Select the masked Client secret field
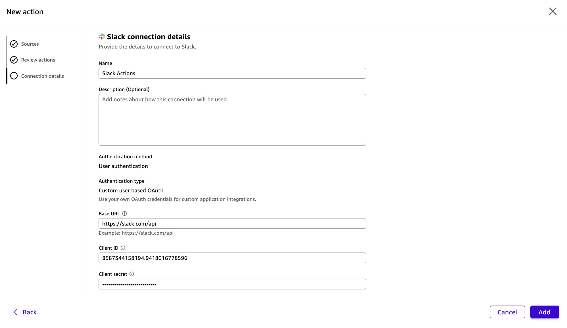Image resolution: width=567 pixels, height=328 pixels. coord(232,284)
